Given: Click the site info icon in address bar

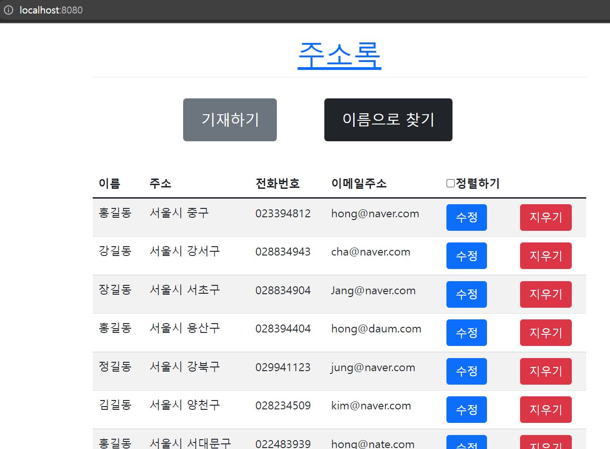Looking at the screenshot, I should [8, 10].
